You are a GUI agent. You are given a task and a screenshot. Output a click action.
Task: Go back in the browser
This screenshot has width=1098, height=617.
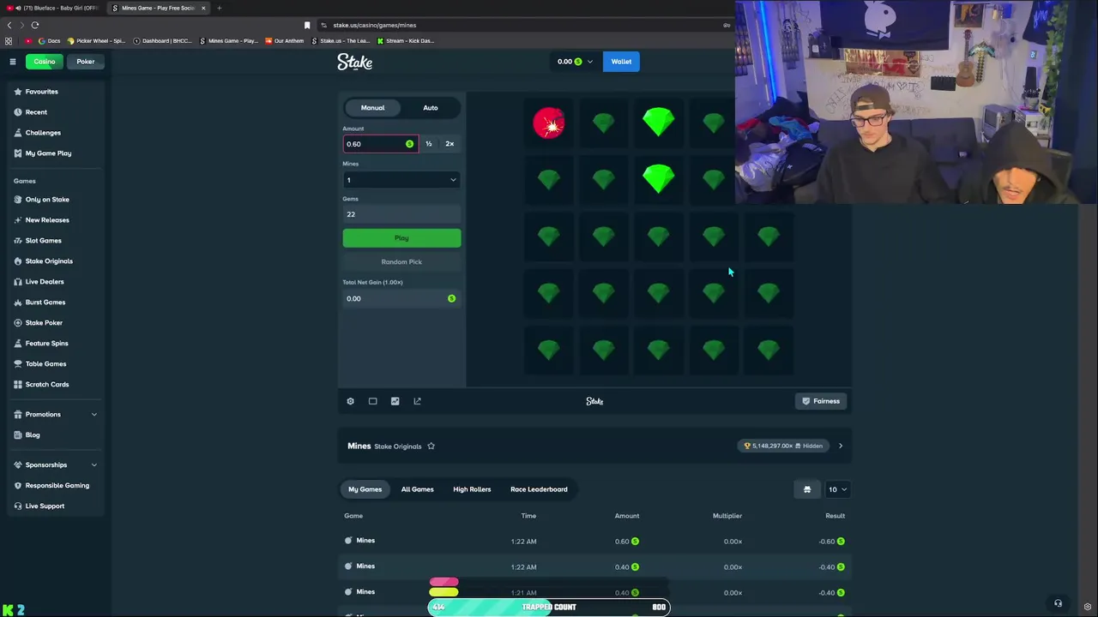(9, 25)
